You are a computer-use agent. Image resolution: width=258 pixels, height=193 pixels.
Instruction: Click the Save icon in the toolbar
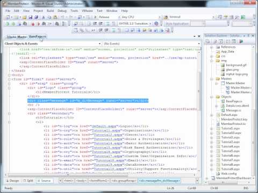pos(31,17)
